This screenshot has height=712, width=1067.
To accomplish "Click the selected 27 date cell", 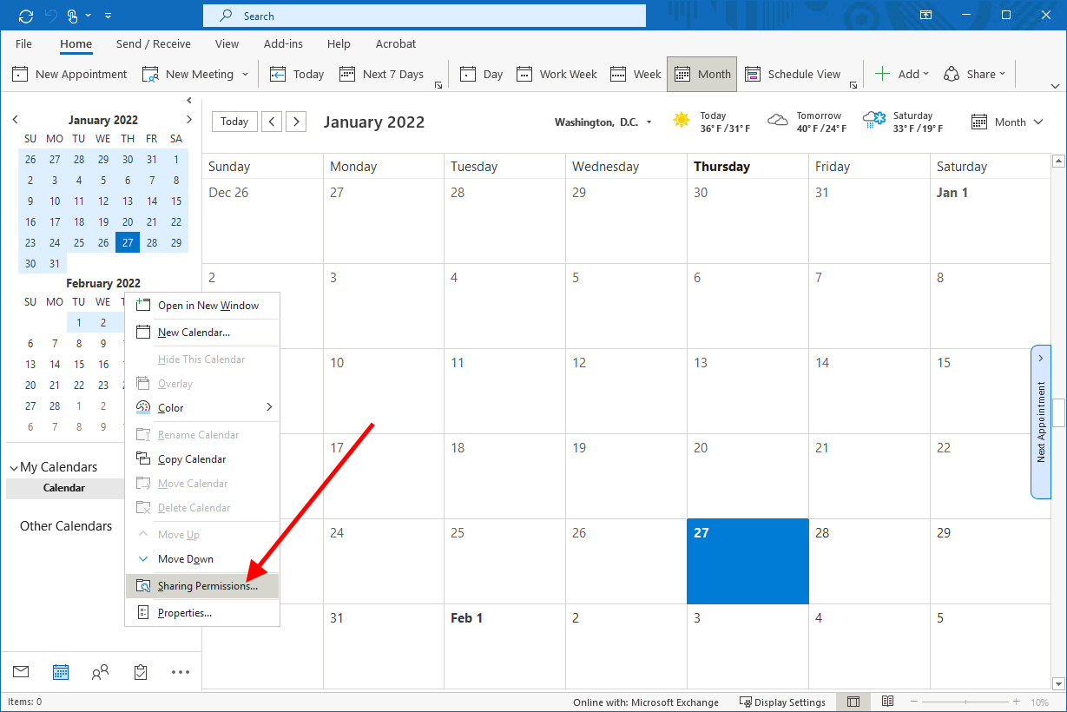I will tap(748, 561).
